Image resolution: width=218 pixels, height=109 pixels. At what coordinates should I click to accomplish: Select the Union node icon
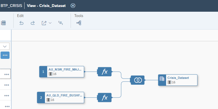coord(138,80)
